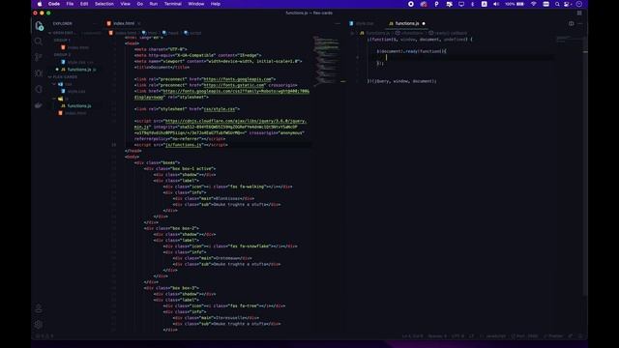The height and width of the screenshot is (348, 619).
Task: Click the Split Editor Right icon
Action: (x=572, y=23)
